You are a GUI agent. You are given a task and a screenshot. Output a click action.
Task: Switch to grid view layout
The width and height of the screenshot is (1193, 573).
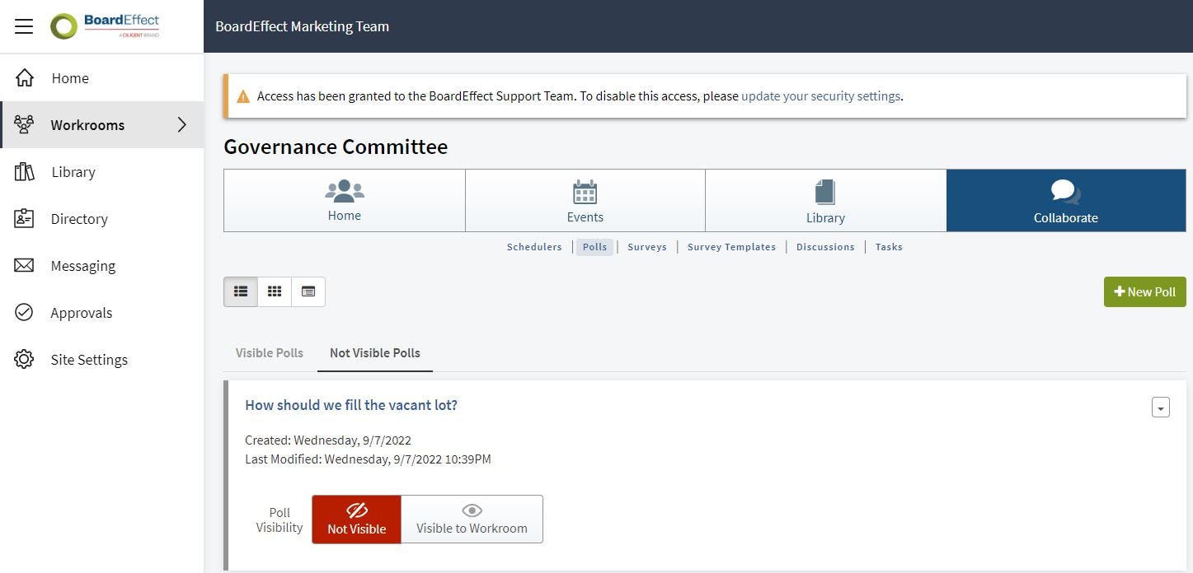(274, 291)
